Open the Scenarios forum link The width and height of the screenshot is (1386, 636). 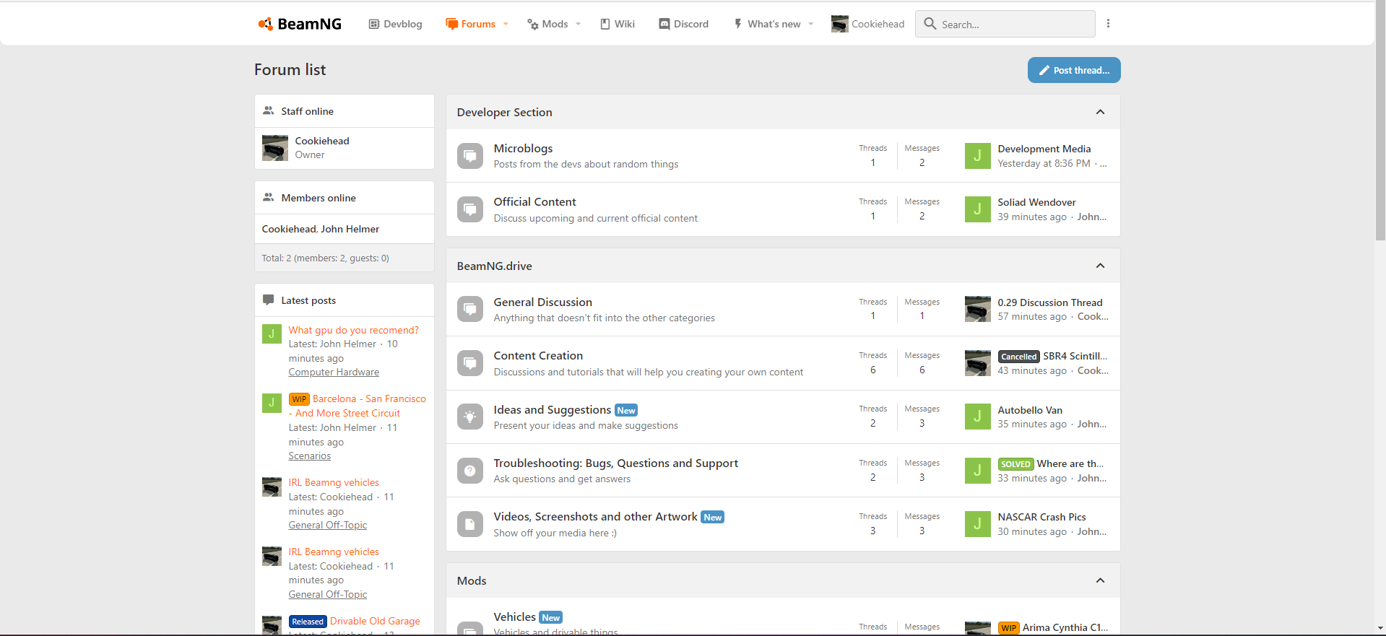click(x=310, y=456)
